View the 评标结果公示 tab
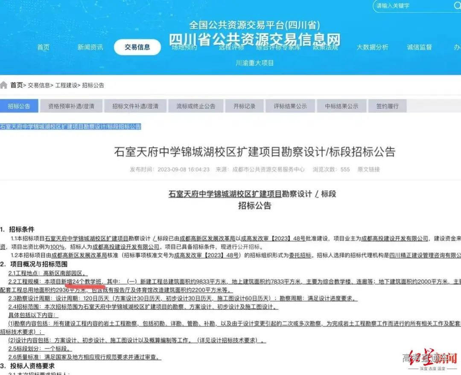Viewport: 461px width, 375px height. tap(290, 106)
